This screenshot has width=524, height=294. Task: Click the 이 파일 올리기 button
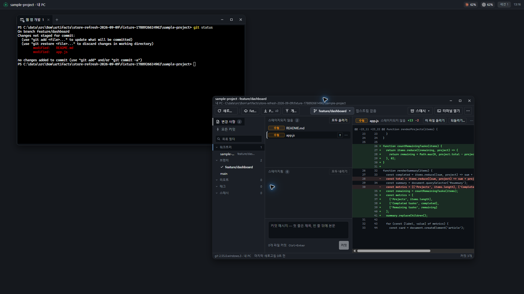coord(435,121)
